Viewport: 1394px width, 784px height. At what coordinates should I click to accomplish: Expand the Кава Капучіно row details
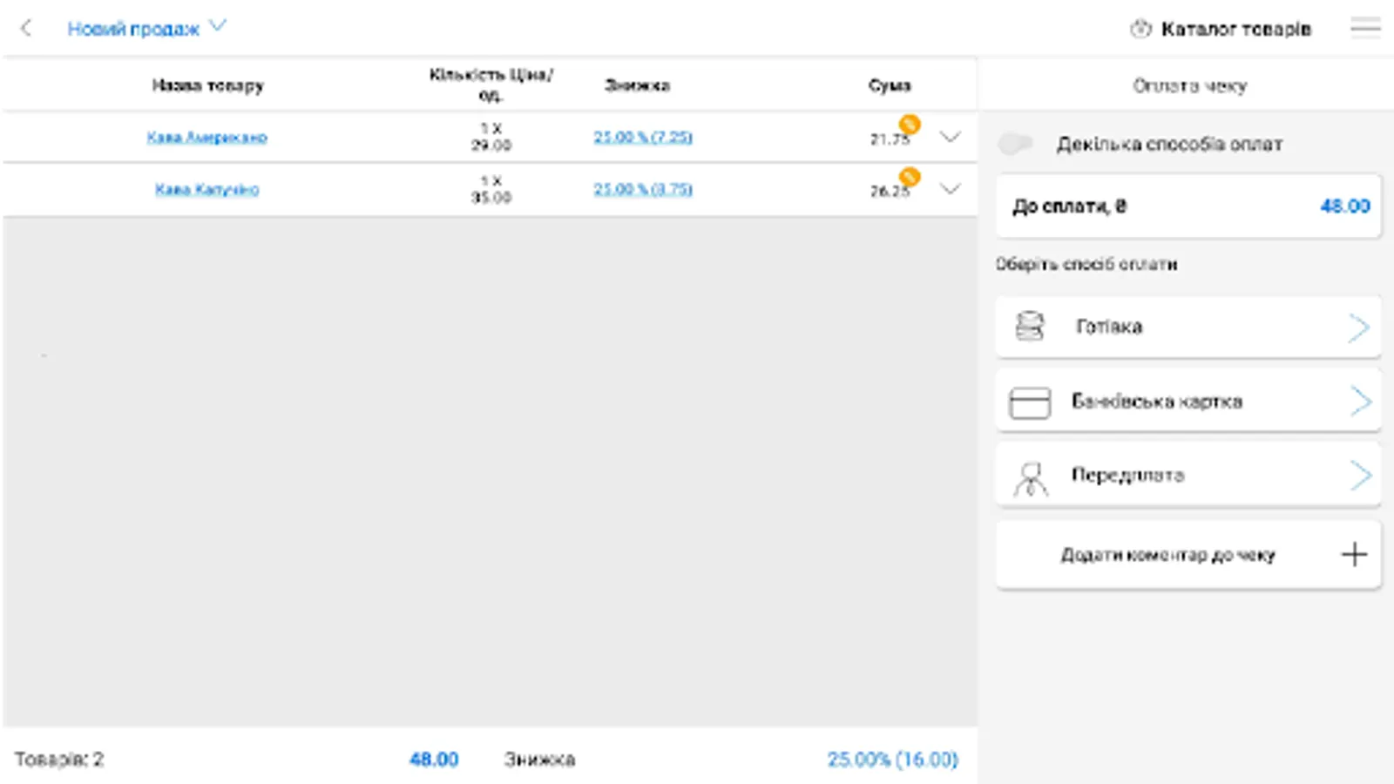(951, 189)
